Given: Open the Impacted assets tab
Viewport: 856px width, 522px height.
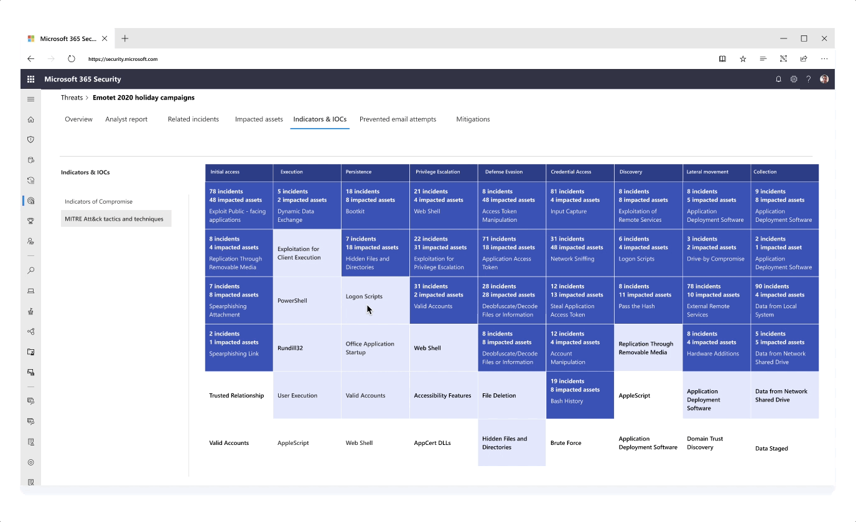Looking at the screenshot, I should (259, 119).
